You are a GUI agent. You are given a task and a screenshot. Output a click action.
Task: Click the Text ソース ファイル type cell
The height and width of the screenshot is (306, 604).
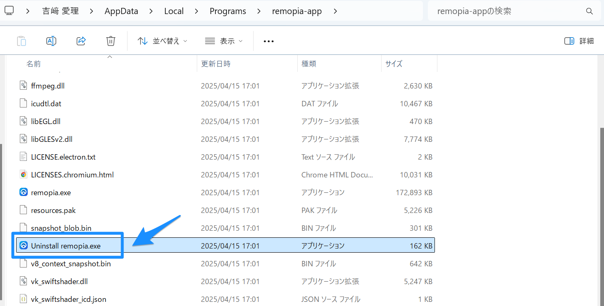coord(328,157)
